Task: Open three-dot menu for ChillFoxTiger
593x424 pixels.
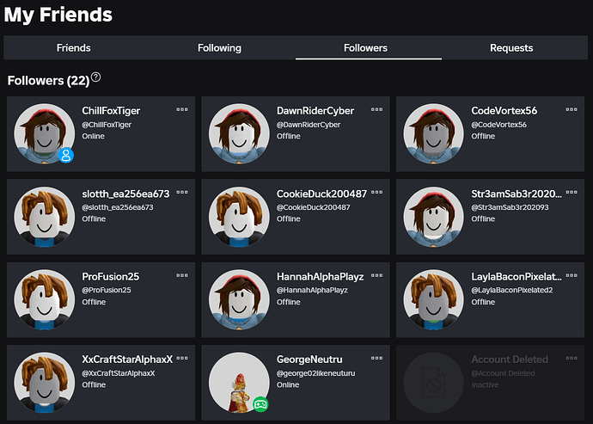Action: click(x=182, y=109)
